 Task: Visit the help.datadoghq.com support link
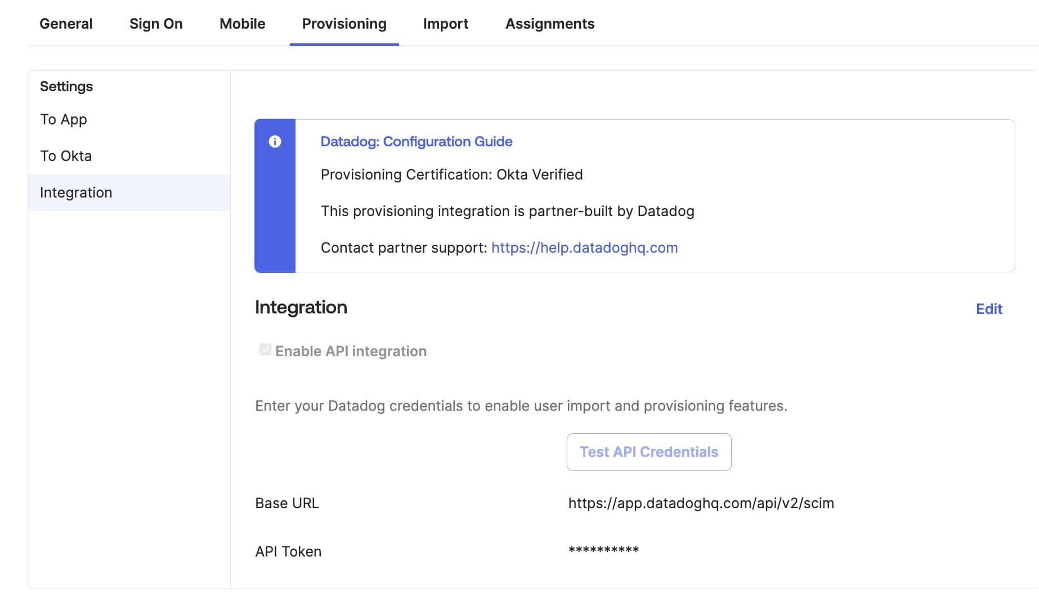point(584,248)
